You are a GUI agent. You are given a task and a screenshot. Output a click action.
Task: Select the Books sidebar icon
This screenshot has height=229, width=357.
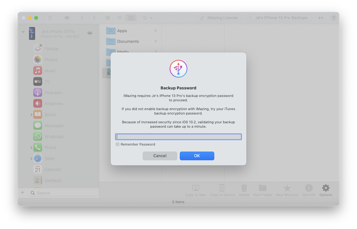(38, 114)
